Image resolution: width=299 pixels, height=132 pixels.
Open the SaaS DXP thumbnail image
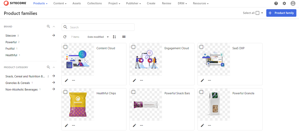(x=214, y=59)
